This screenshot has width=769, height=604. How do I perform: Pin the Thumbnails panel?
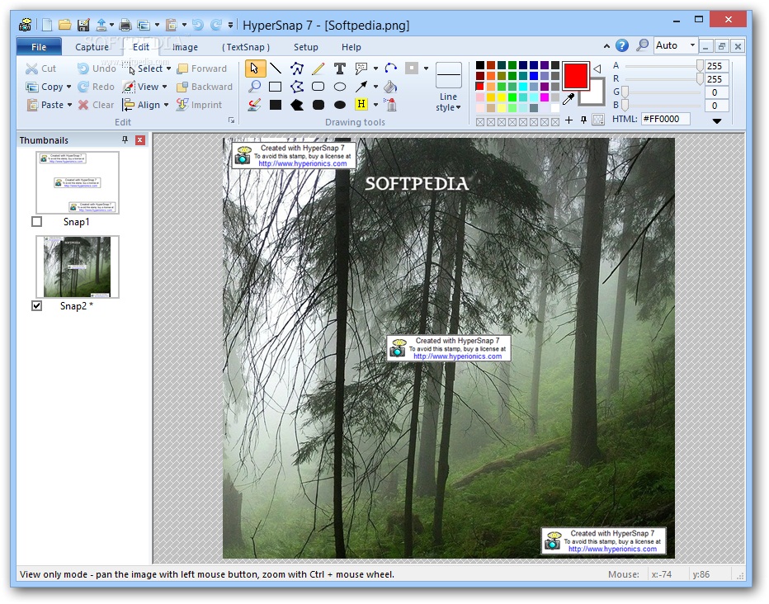point(125,139)
